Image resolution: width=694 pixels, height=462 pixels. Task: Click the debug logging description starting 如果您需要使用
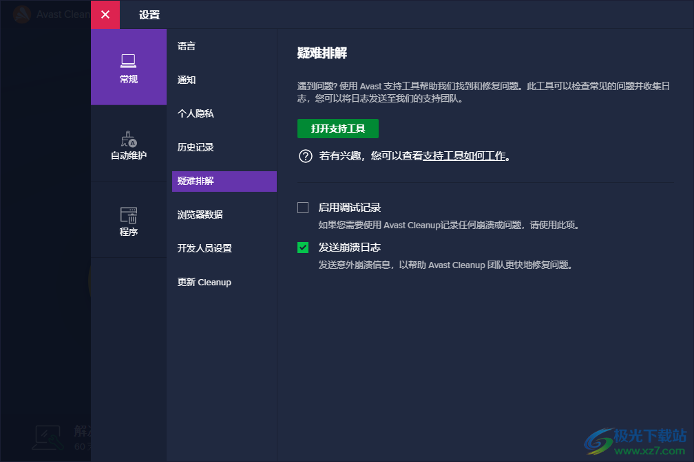449,225
